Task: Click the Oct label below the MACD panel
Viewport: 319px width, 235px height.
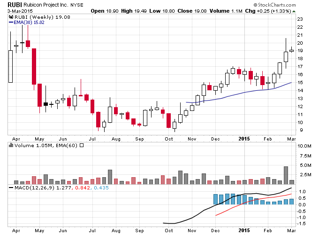Action: point(169,230)
